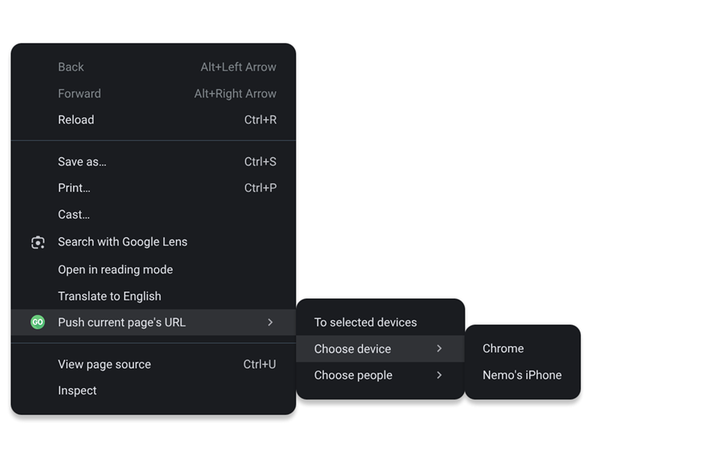The width and height of the screenshot is (726, 454).
Task: Send the URL to Chrome device
Action: tap(503, 348)
